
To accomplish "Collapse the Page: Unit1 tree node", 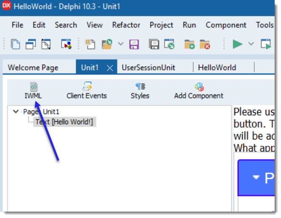I will click(x=16, y=112).
